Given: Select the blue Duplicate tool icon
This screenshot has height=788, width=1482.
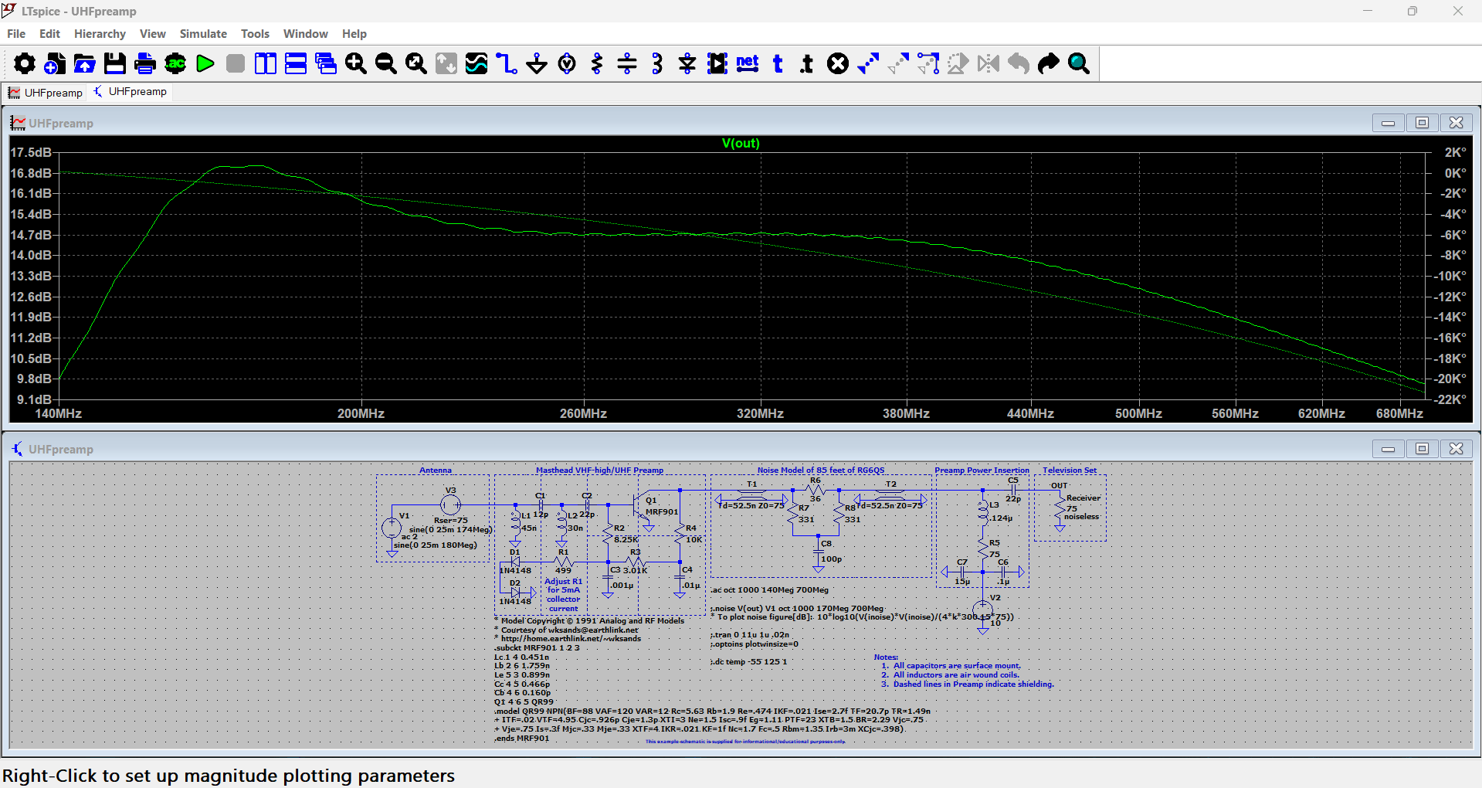Looking at the screenshot, I should pyautogui.click(x=868, y=63).
